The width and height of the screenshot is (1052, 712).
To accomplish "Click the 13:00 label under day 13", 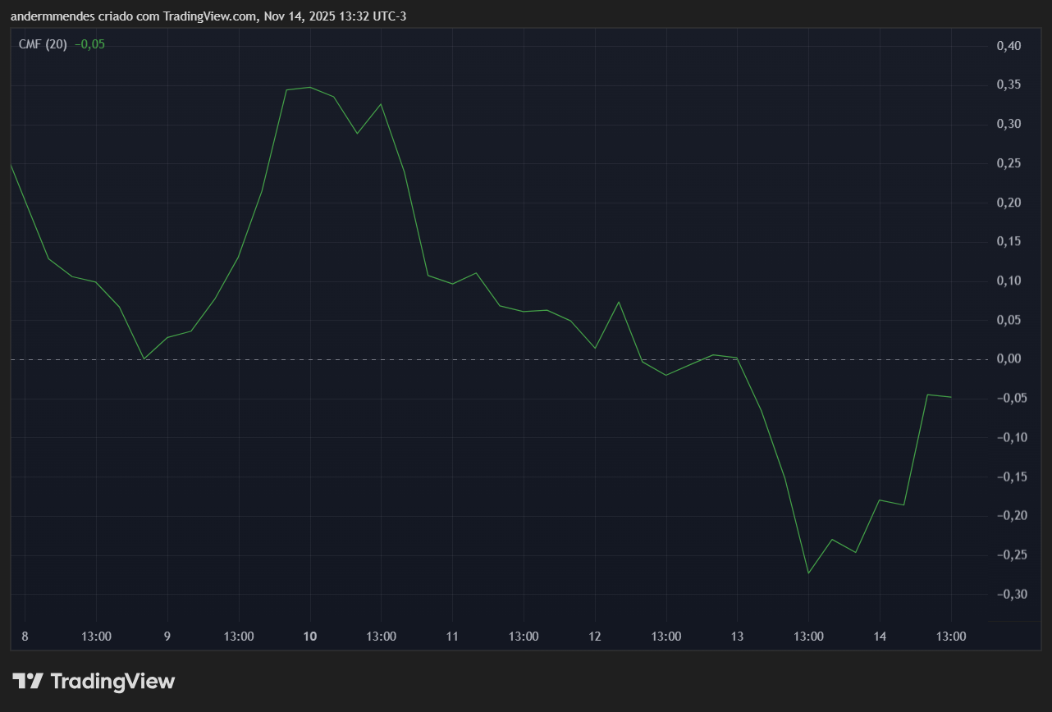I will point(809,636).
